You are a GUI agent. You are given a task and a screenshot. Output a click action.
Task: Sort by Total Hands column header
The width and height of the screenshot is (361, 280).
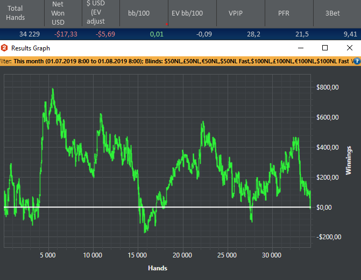coord(22,13)
